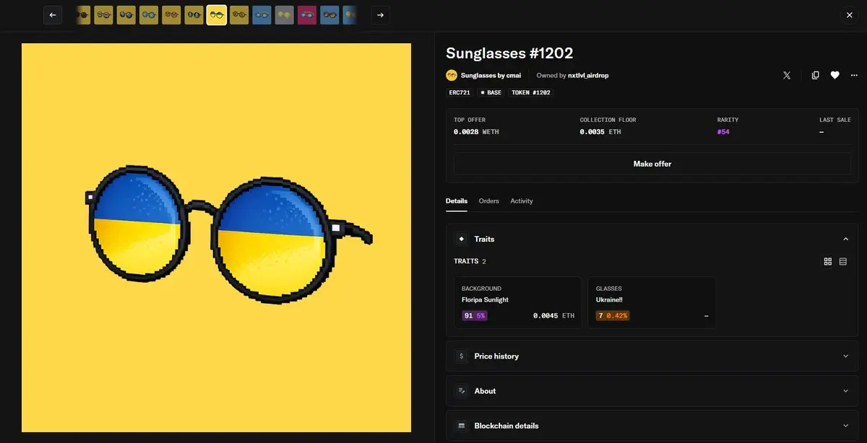Share on X (Twitter) icon
The height and width of the screenshot is (443, 867).
click(787, 75)
